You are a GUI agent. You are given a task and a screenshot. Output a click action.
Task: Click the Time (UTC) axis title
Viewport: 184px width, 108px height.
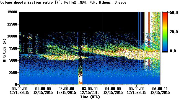(90, 97)
